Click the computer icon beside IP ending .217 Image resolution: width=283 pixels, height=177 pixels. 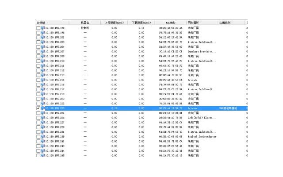pos(43,89)
